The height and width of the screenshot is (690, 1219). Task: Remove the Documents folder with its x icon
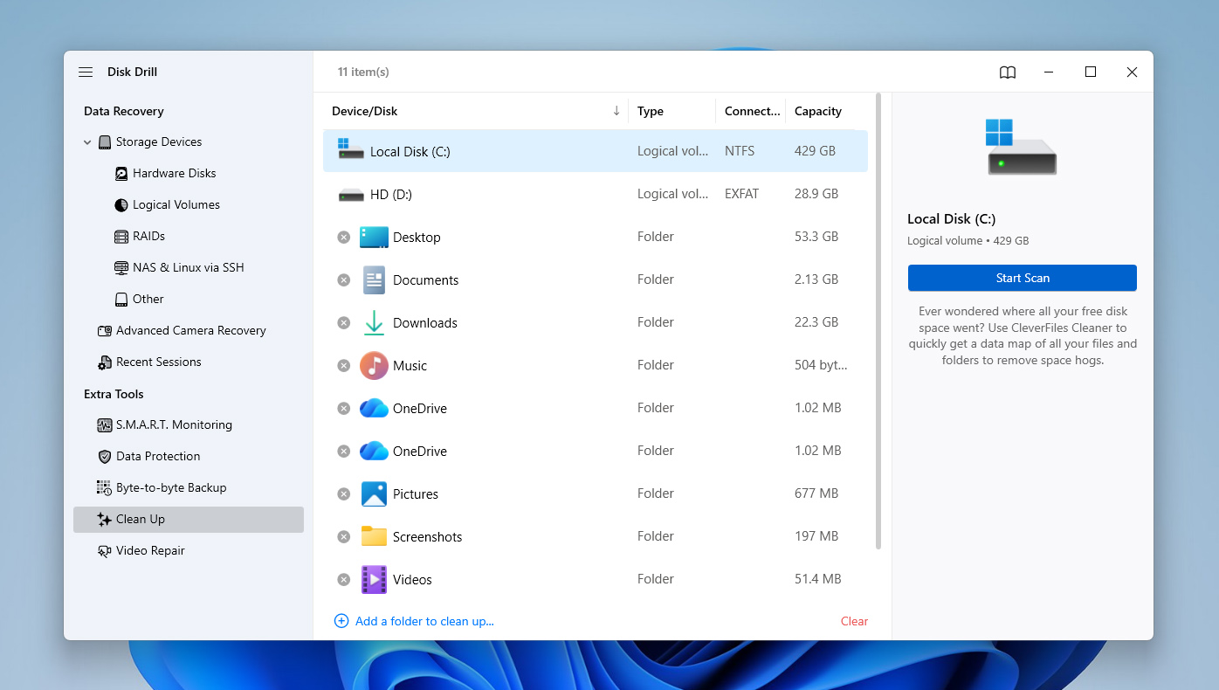coord(344,280)
